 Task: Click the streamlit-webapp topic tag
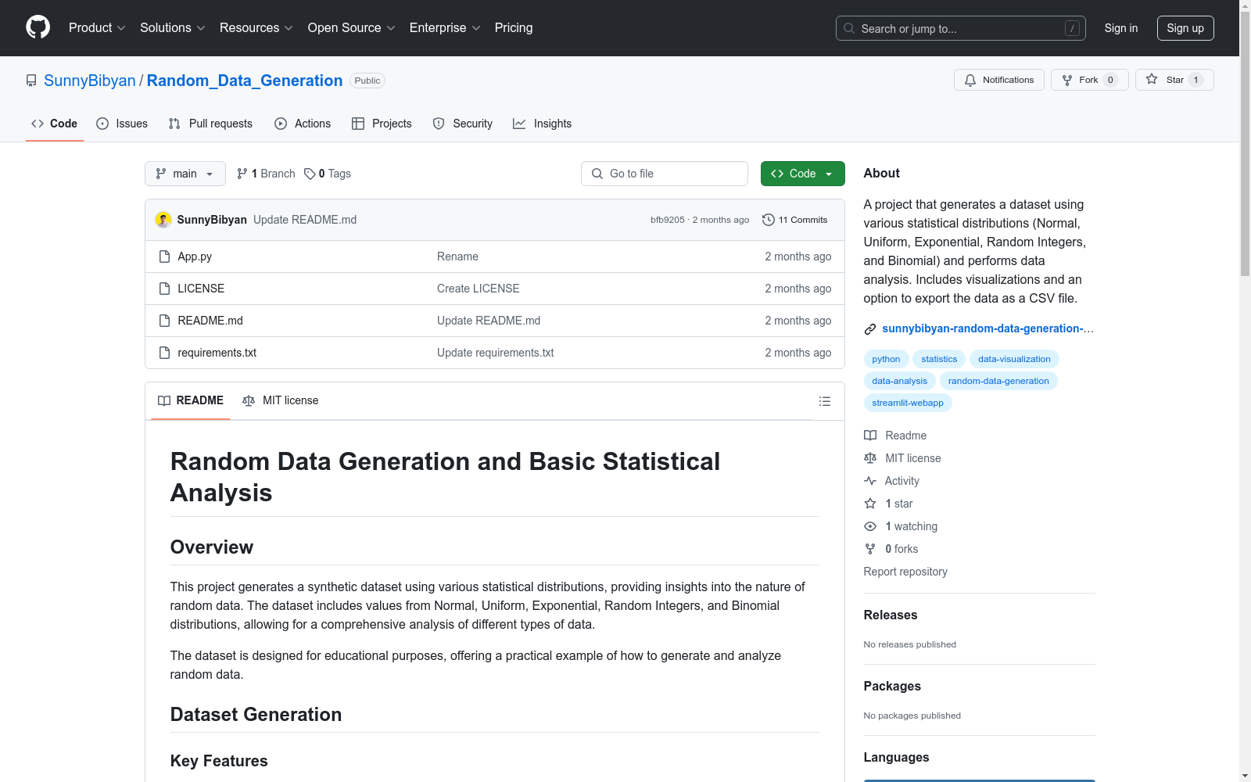908,403
